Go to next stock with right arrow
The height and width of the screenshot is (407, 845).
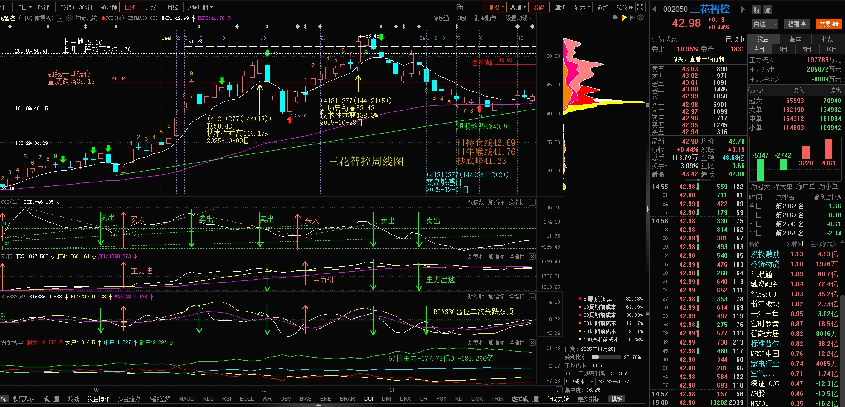pyautogui.click(x=743, y=9)
